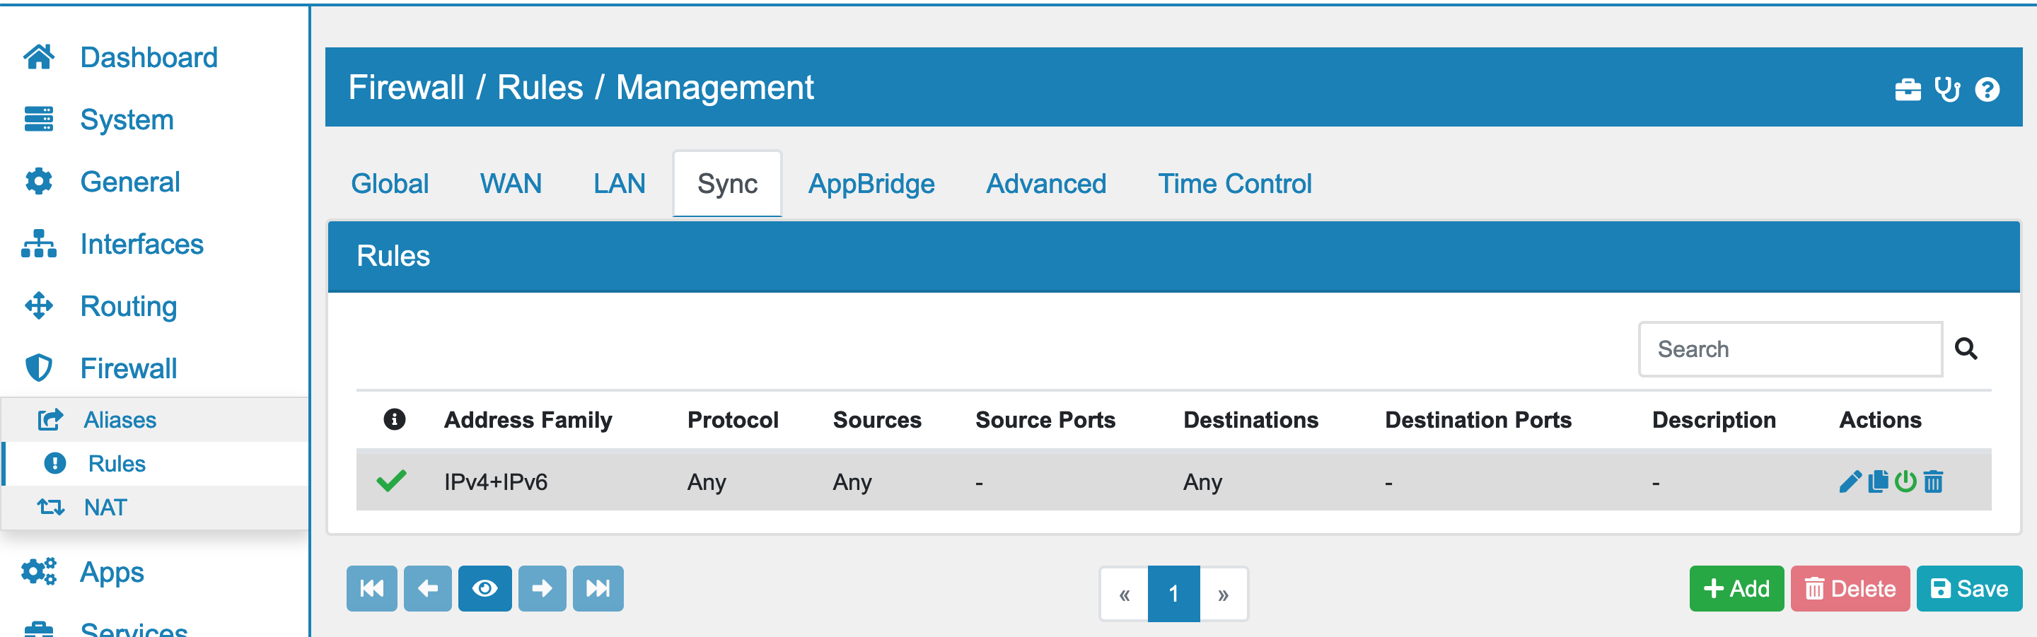Click the Source Ports column header
This screenshot has height=637, width=2037.
1045,421
